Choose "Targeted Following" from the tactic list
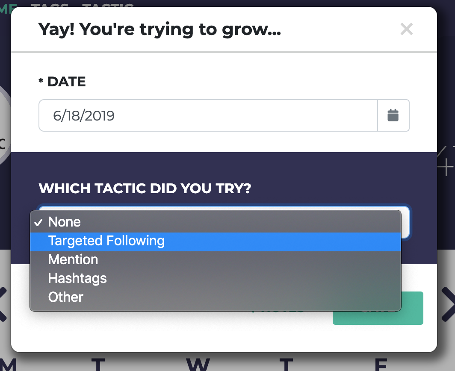Viewport: 455px width, 371px height. (106, 241)
